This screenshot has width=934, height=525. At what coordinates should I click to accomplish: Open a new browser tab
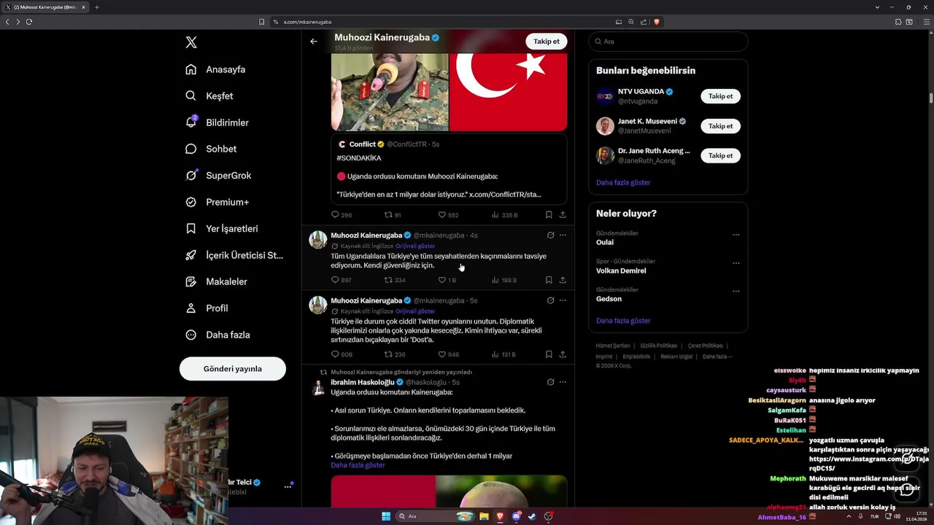click(x=96, y=7)
